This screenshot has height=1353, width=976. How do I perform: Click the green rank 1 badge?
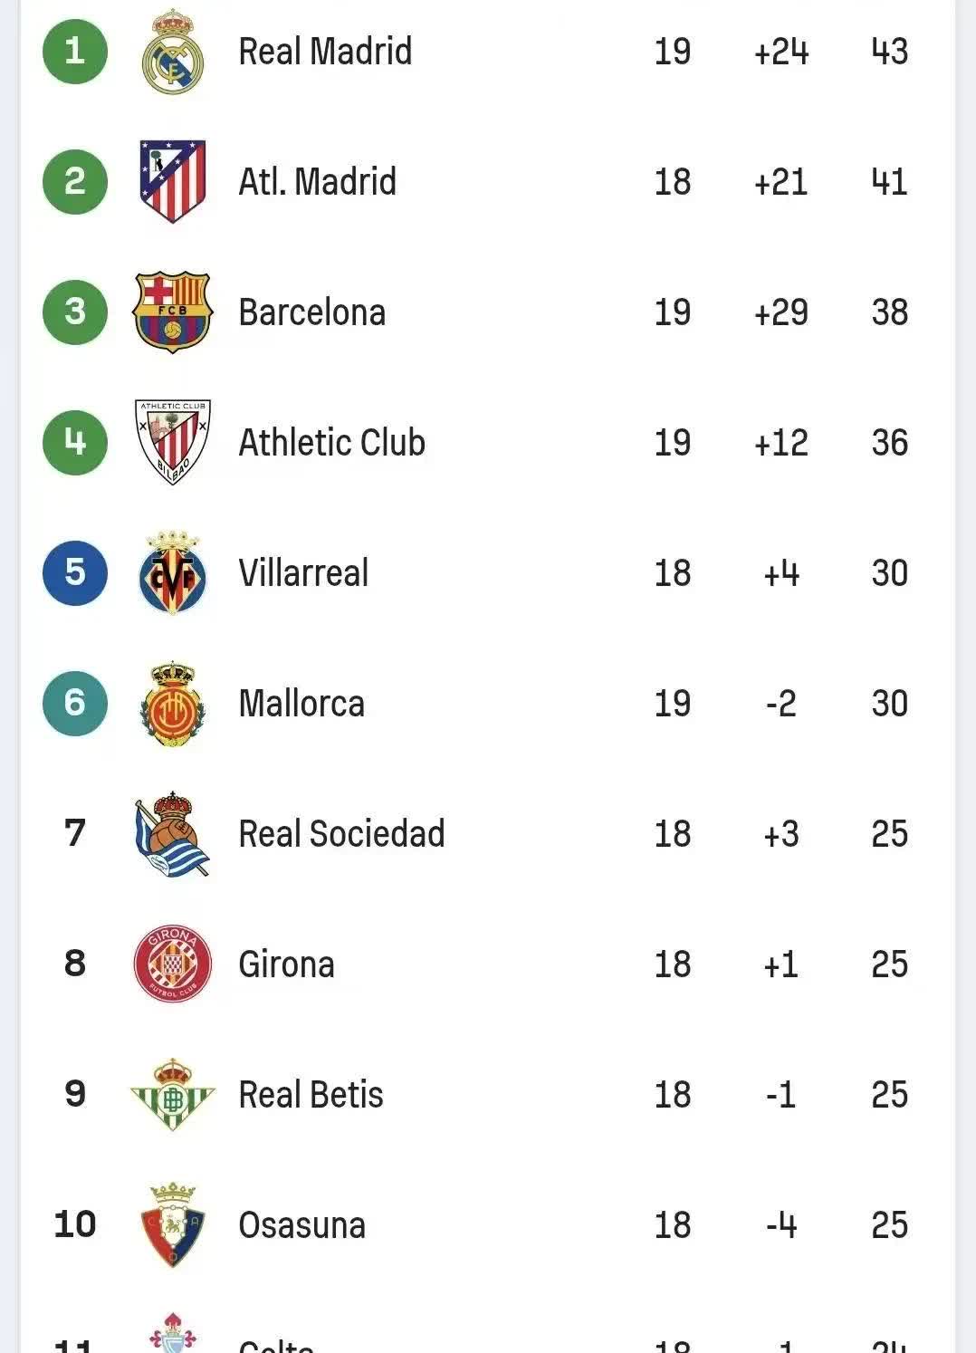tap(75, 52)
